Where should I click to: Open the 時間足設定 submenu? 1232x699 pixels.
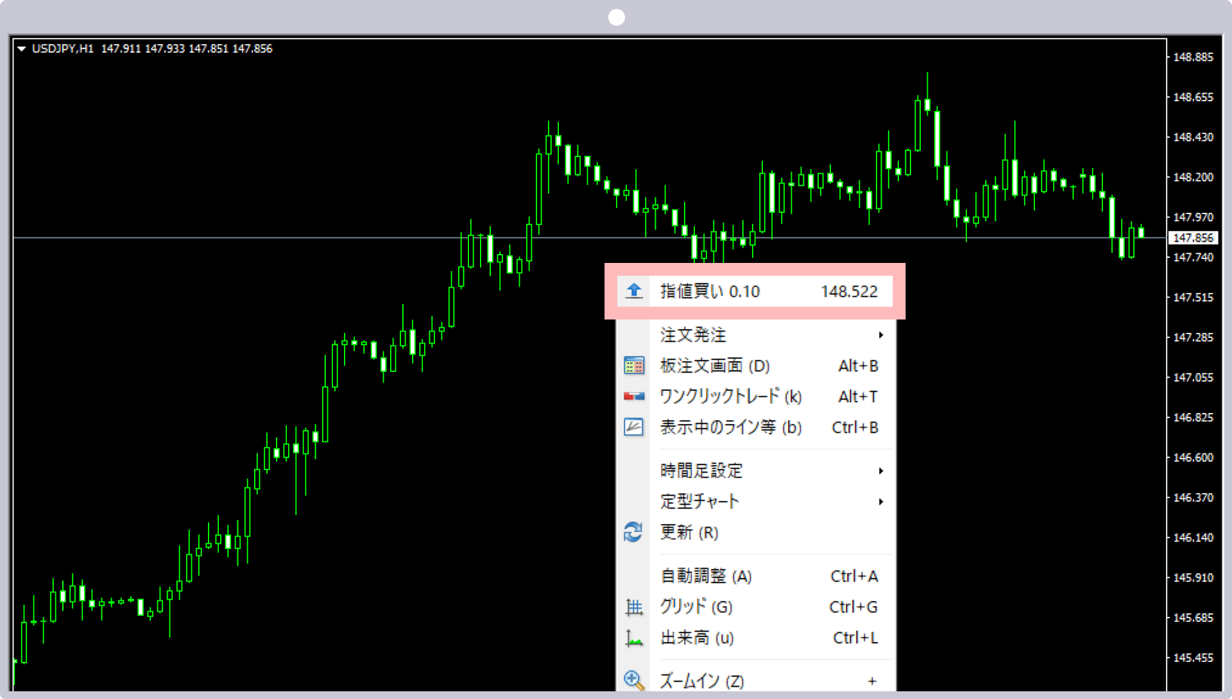point(755,471)
